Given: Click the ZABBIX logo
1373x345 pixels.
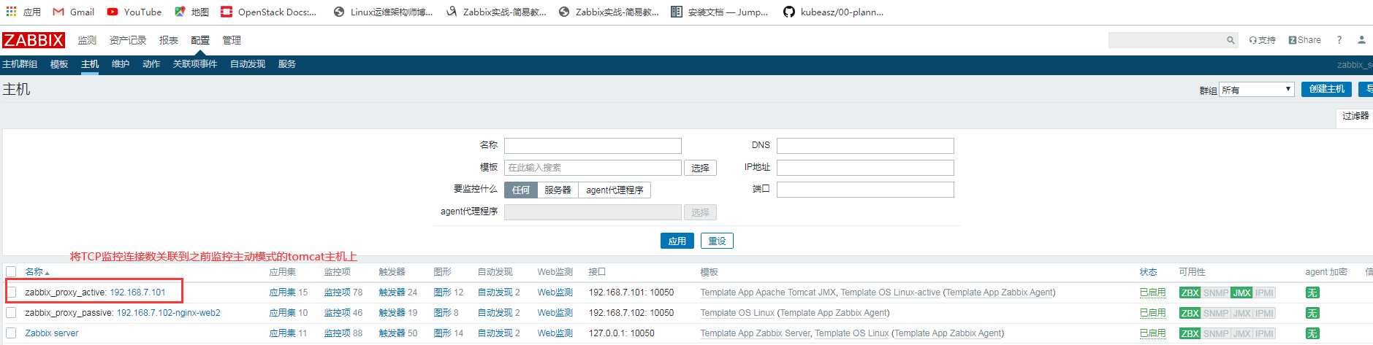Looking at the screenshot, I should click(34, 40).
